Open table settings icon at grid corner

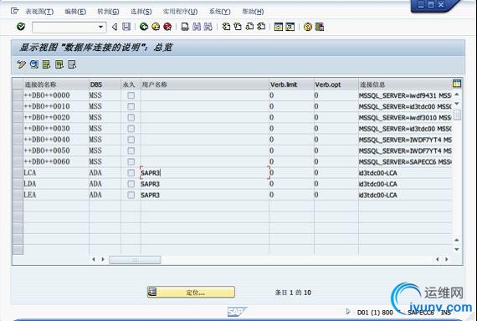457,84
